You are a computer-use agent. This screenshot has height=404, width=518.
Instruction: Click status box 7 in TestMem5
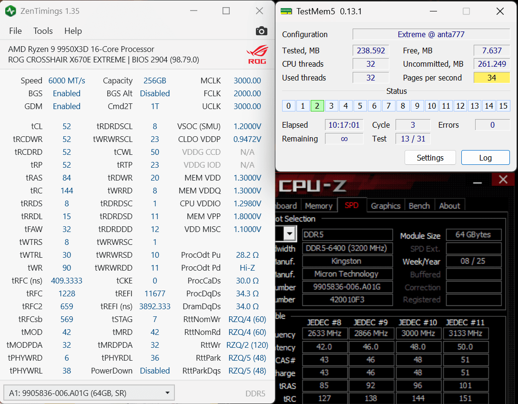pos(388,106)
